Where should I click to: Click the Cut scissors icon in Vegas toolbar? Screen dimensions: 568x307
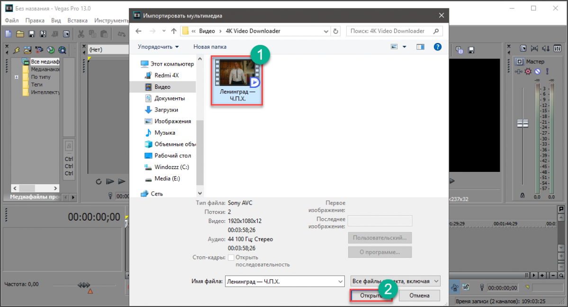tap(81, 34)
